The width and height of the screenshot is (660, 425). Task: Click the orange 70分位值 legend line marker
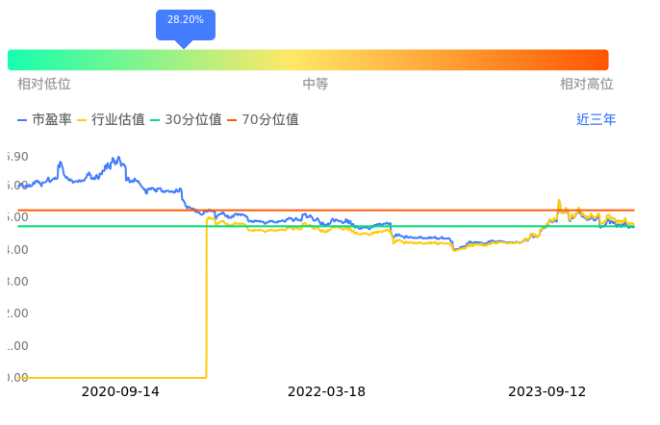click(x=232, y=120)
